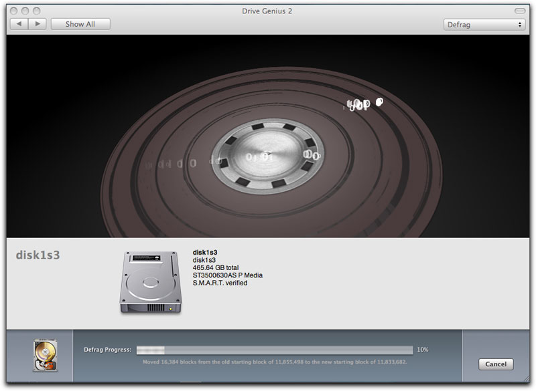Click the Defrag Progress bar
The height and width of the screenshot is (391, 536).
pos(275,350)
